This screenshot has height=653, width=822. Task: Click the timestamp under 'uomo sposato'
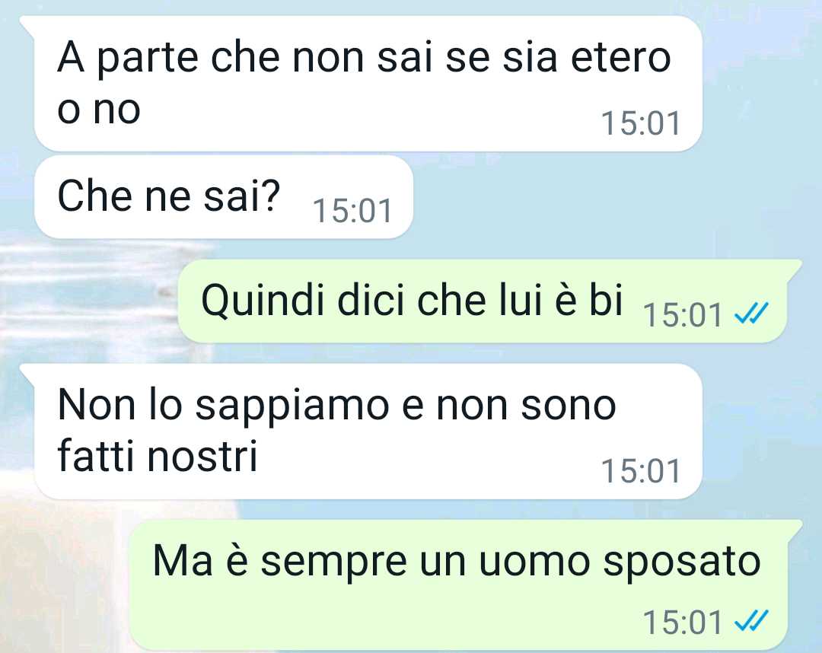coord(682,622)
